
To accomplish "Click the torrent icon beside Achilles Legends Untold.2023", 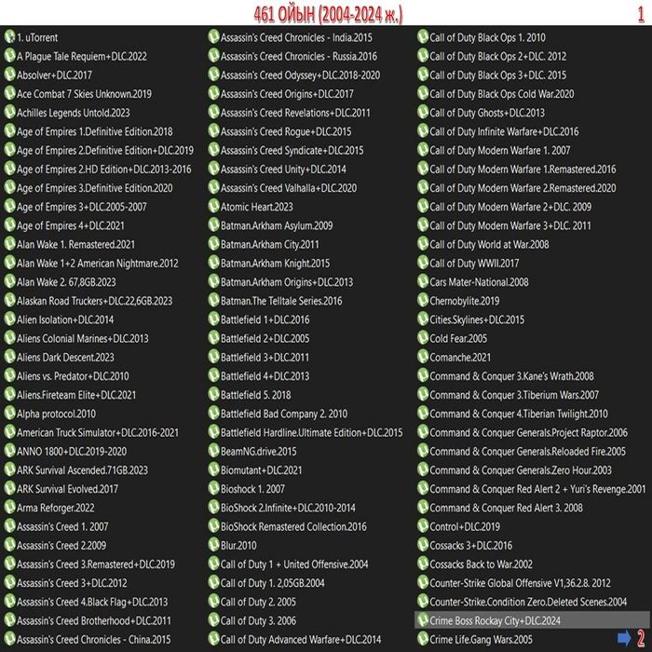I will 9,113.
